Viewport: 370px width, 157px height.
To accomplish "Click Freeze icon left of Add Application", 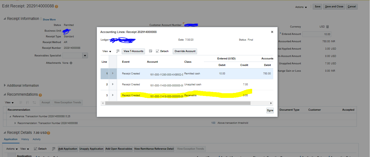I will pos(53,149).
